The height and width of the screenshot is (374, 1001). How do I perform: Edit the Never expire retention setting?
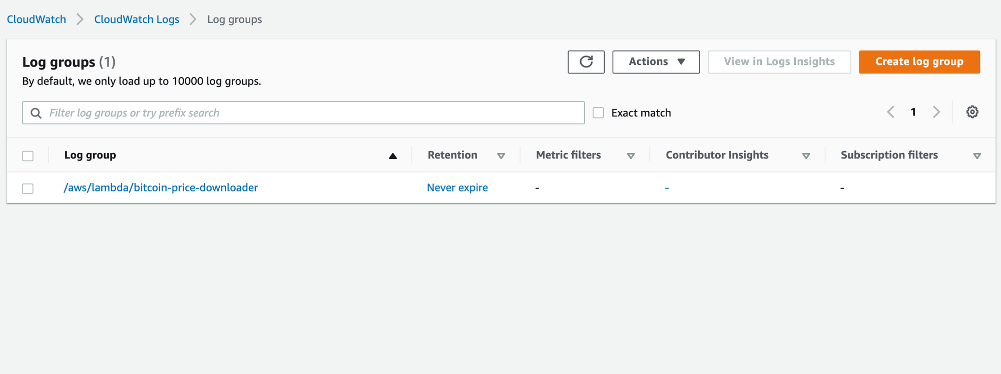coord(457,187)
